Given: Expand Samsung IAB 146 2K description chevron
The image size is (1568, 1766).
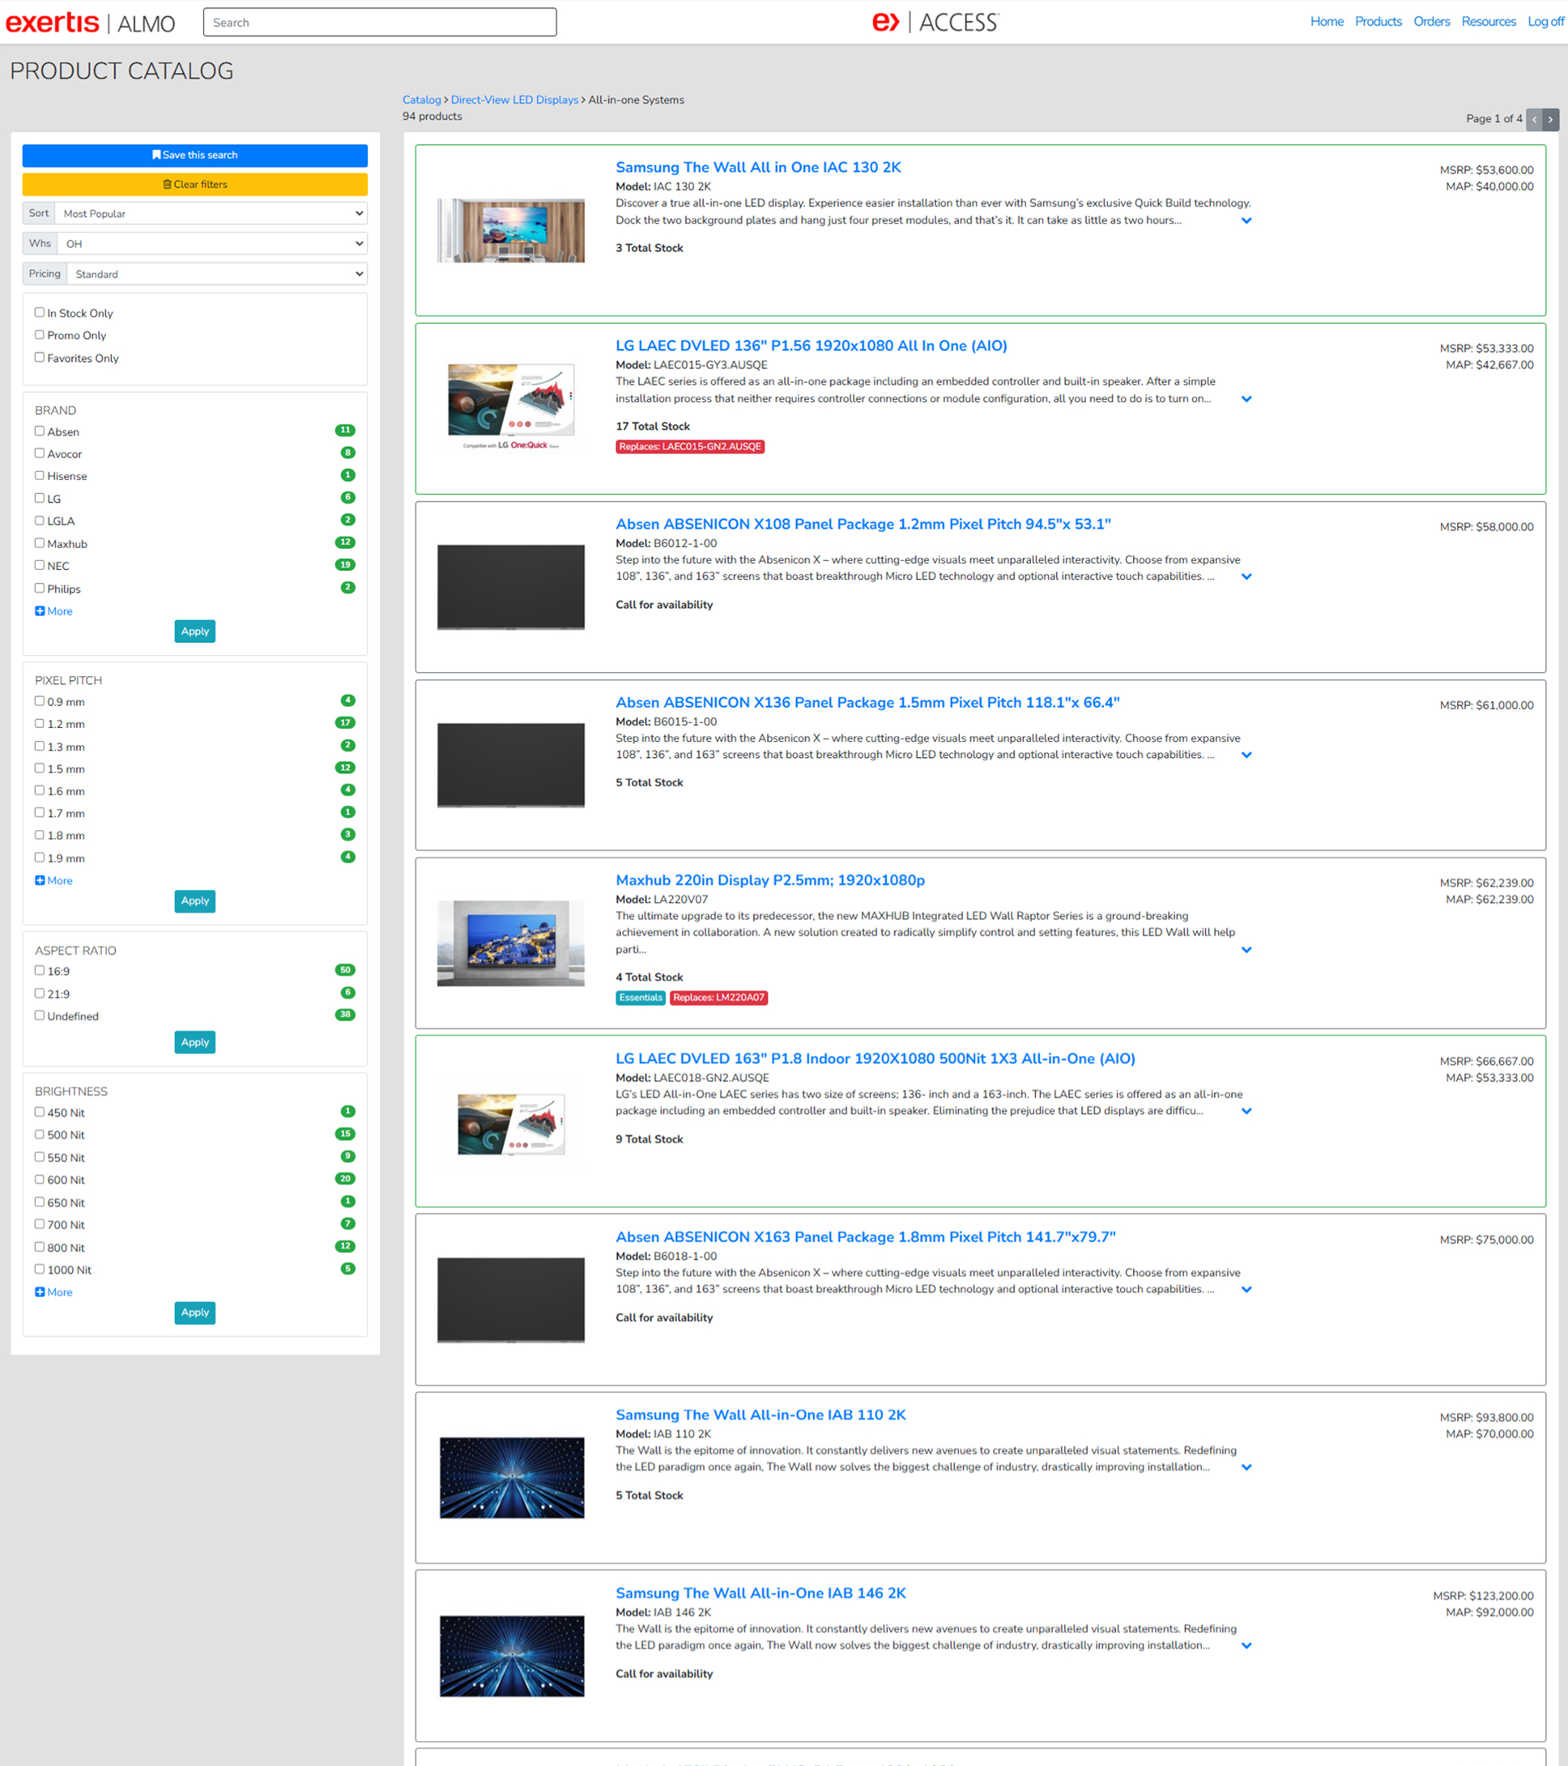Looking at the screenshot, I should coord(1246,1646).
